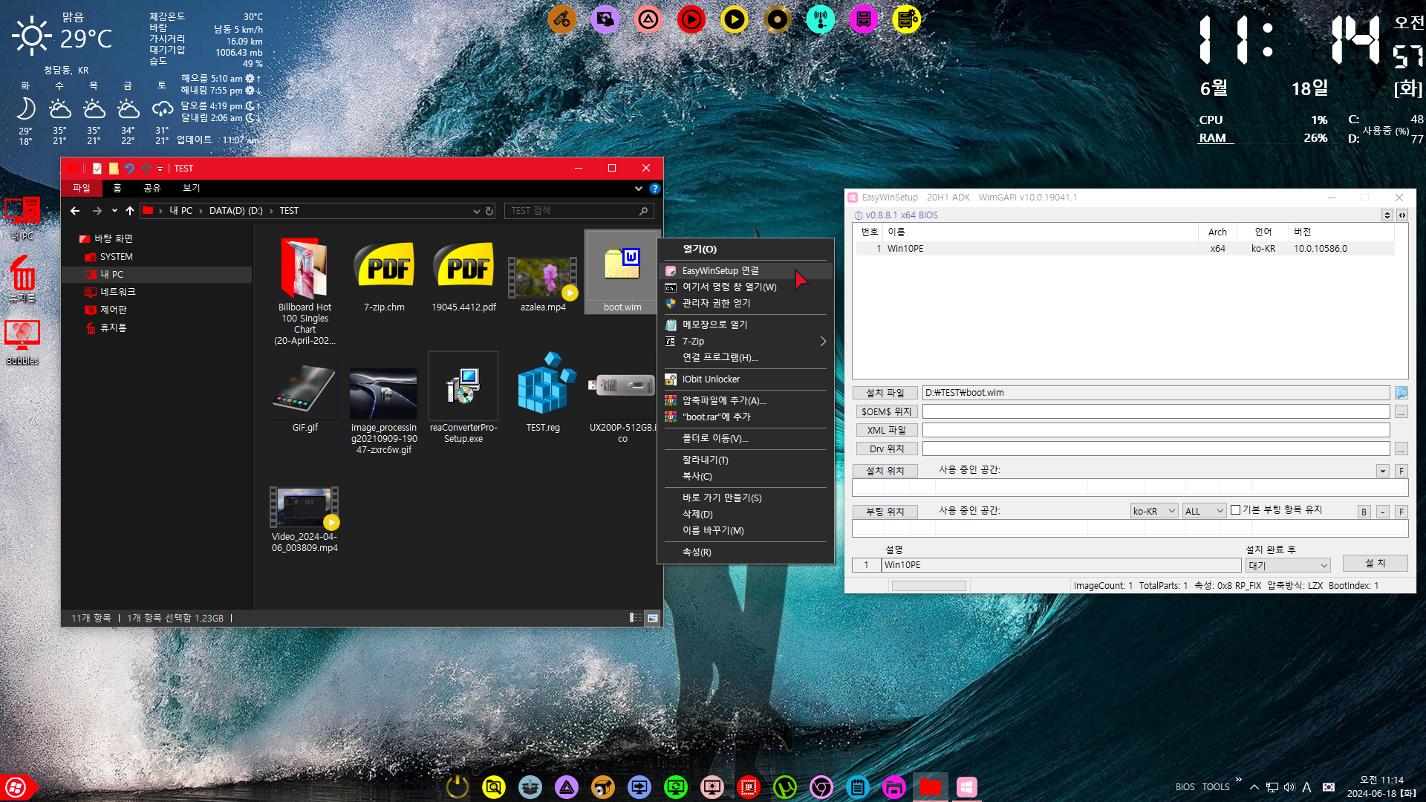Click the minus button in boot location row
This screenshot has width=1426, height=802.
pos(1382,512)
